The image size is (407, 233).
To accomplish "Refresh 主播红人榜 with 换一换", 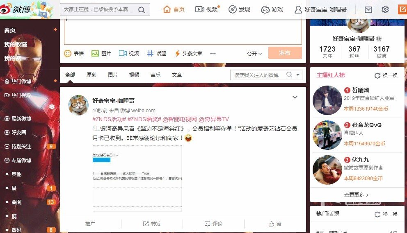I will point(386,75).
